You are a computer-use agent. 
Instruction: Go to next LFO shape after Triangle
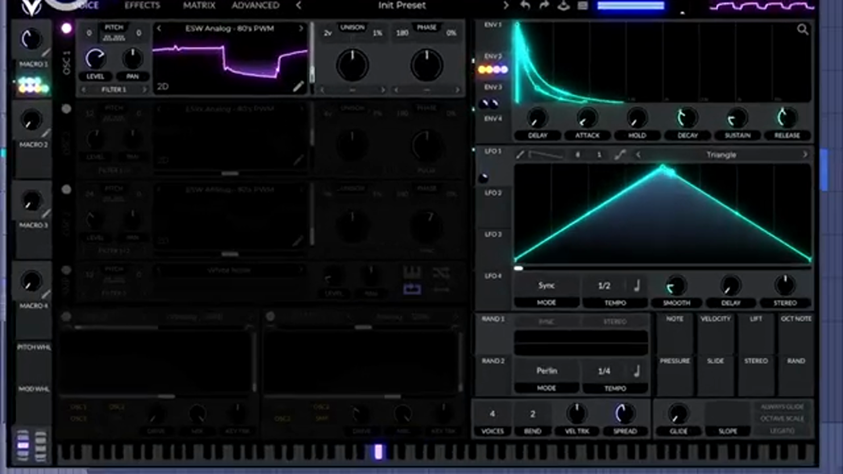coord(805,154)
